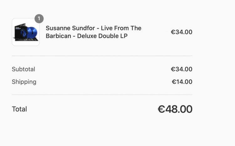235x146 pixels.
Task: Select the Total amount €48.00
Action: [175, 109]
